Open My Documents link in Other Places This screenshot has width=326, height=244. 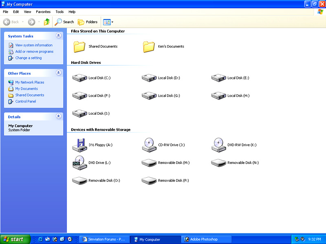(26, 89)
